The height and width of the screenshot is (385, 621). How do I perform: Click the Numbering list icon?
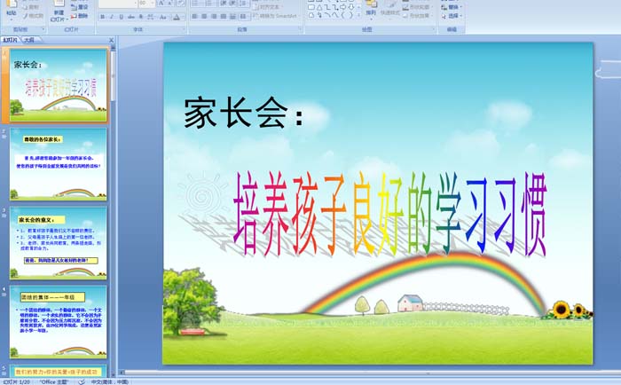[209, 4]
